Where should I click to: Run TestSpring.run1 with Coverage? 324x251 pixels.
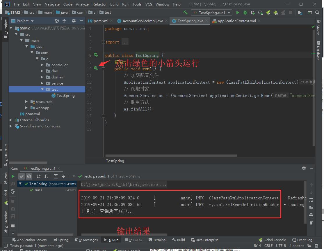pyautogui.click(x=252, y=13)
